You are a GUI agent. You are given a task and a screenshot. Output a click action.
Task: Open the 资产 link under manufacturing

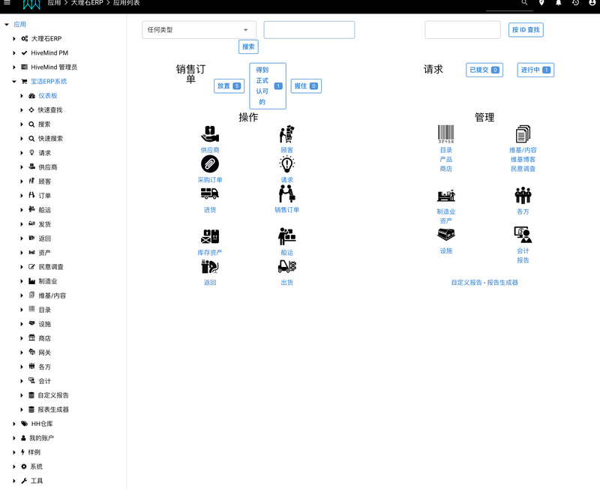[x=445, y=220]
